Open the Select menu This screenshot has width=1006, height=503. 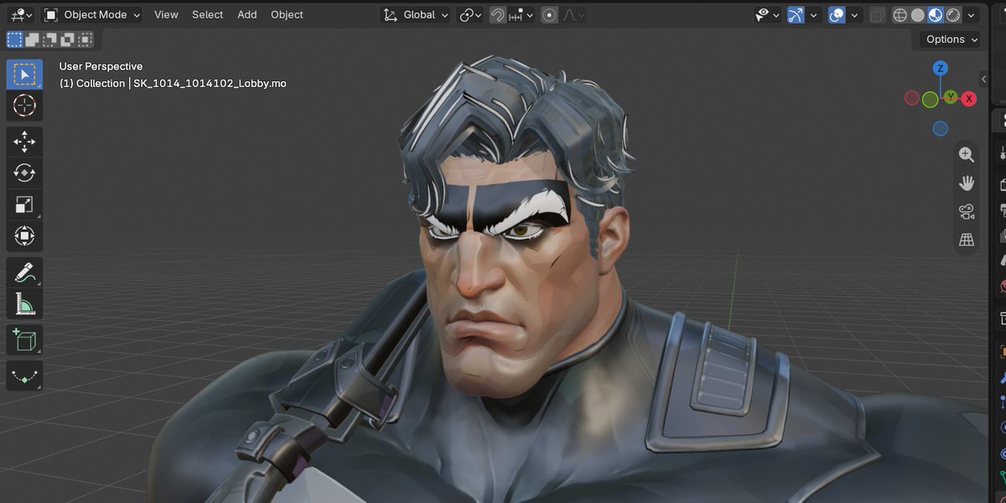pyautogui.click(x=207, y=14)
